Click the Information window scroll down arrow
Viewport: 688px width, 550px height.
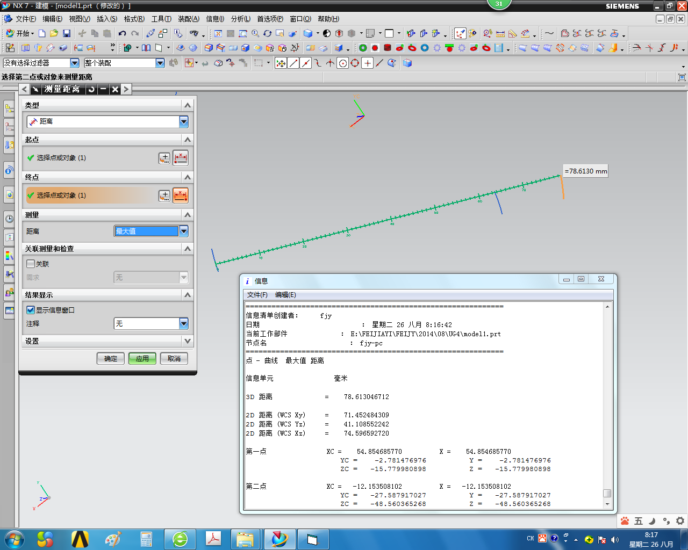click(607, 504)
